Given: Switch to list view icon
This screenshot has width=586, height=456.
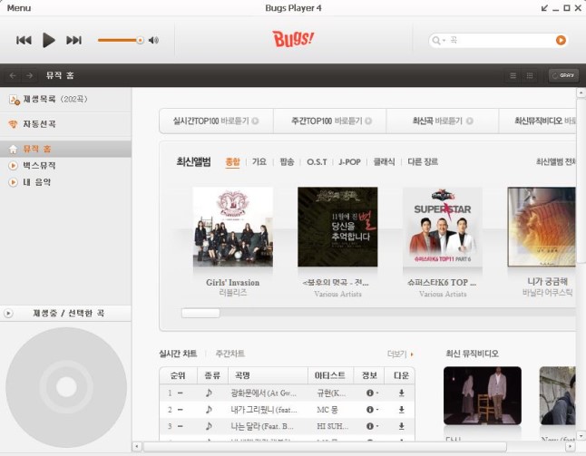Looking at the screenshot, I should tap(513, 75).
